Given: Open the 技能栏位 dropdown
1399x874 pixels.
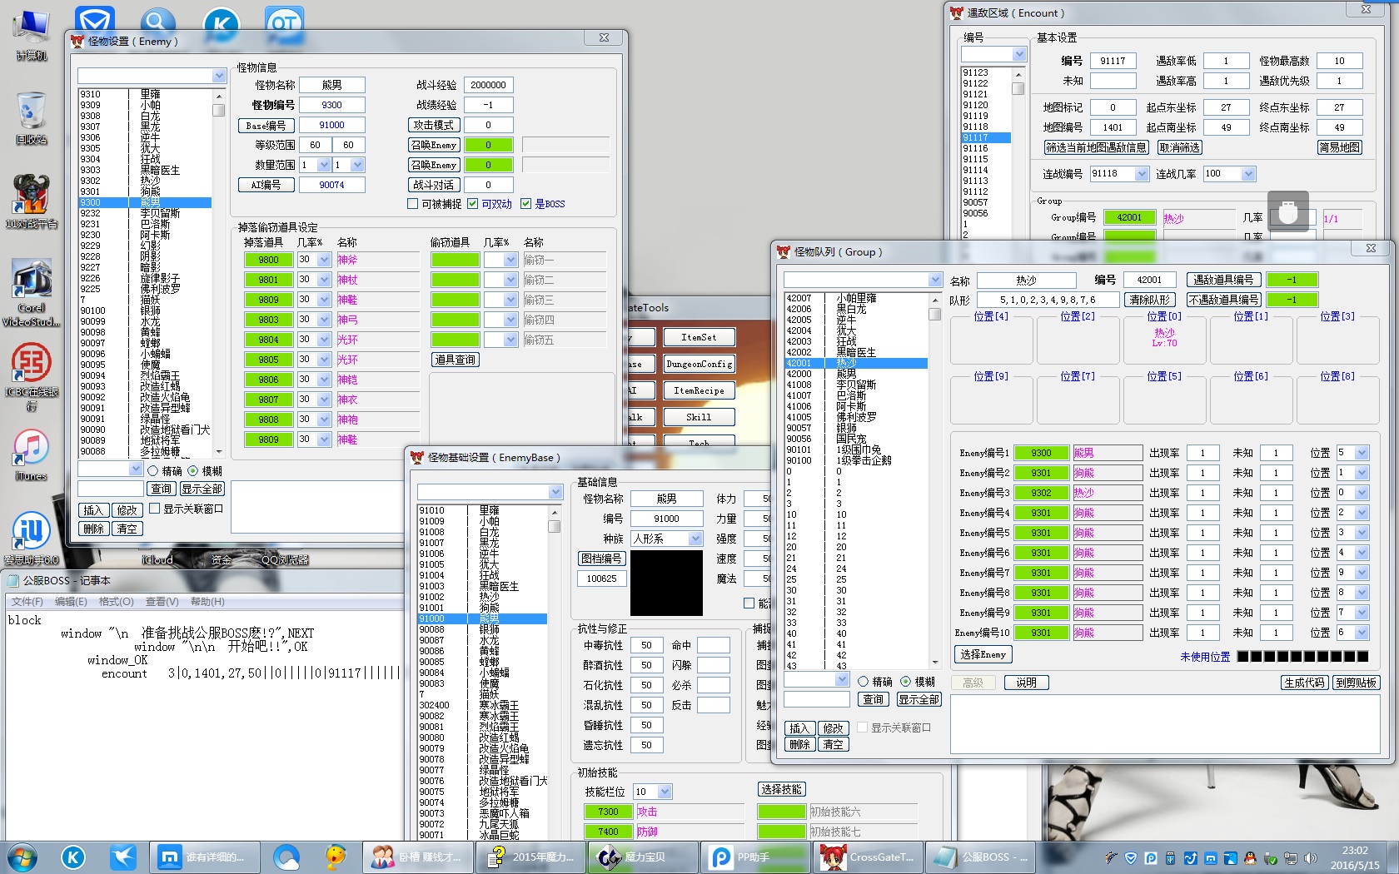Looking at the screenshot, I should pos(665,792).
